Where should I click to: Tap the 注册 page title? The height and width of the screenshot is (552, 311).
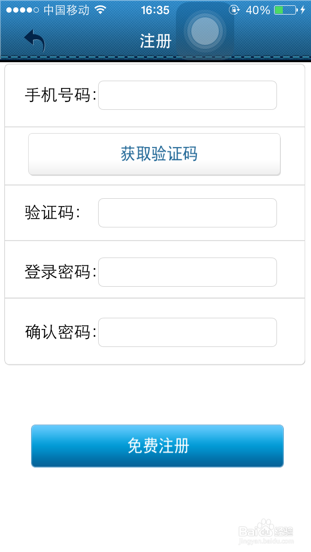155,41
